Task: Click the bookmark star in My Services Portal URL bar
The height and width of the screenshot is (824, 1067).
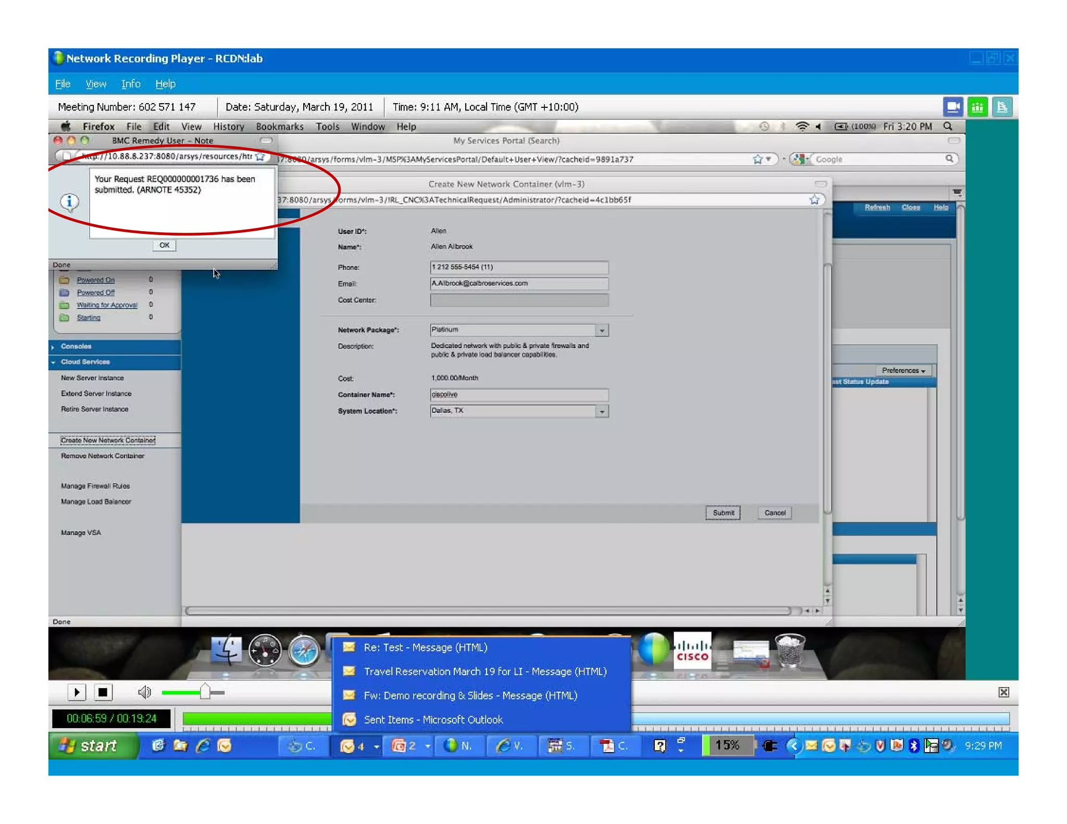Action: tap(758, 159)
